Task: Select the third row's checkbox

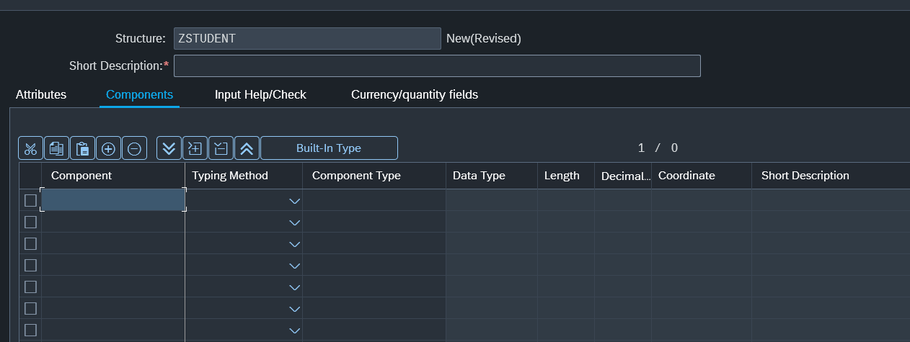Action: tap(30, 243)
